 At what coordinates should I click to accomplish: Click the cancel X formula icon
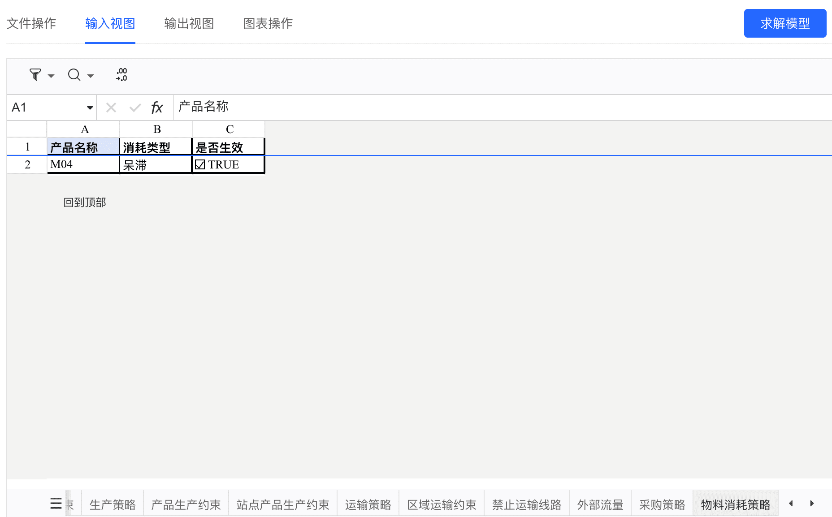111,108
